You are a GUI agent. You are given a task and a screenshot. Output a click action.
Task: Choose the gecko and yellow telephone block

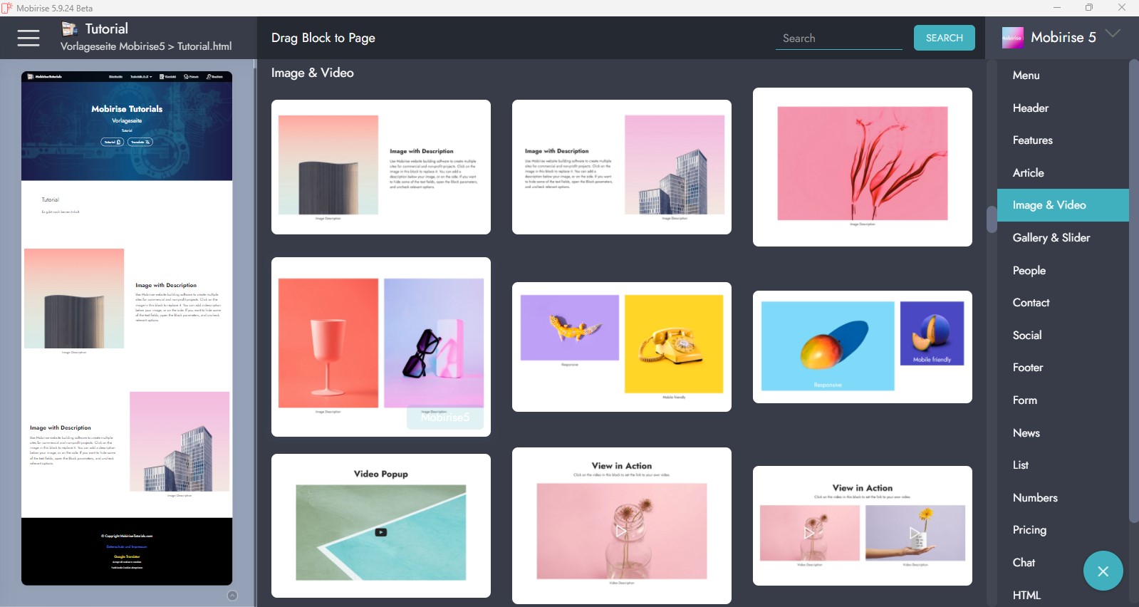click(622, 347)
